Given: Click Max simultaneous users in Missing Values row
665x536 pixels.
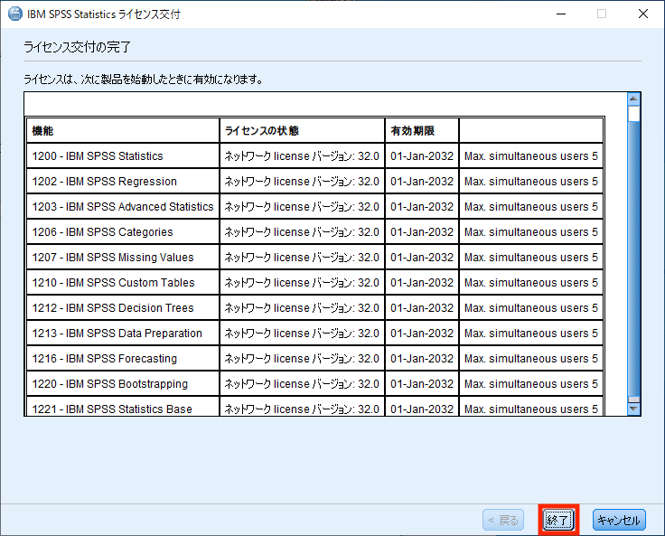Looking at the screenshot, I should click(x=531, y=258).
